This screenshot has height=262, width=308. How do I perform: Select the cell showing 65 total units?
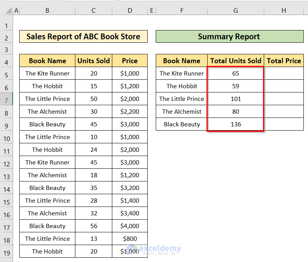click(x=235, y=73)
